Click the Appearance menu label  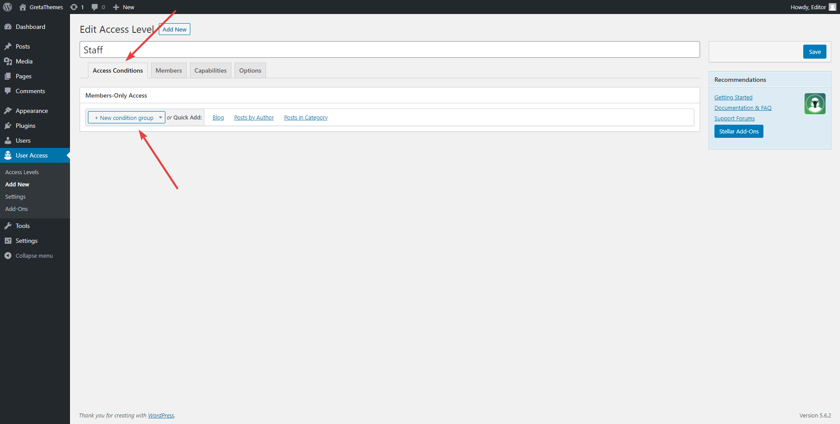pyautogui.click(x=32, y=111)
